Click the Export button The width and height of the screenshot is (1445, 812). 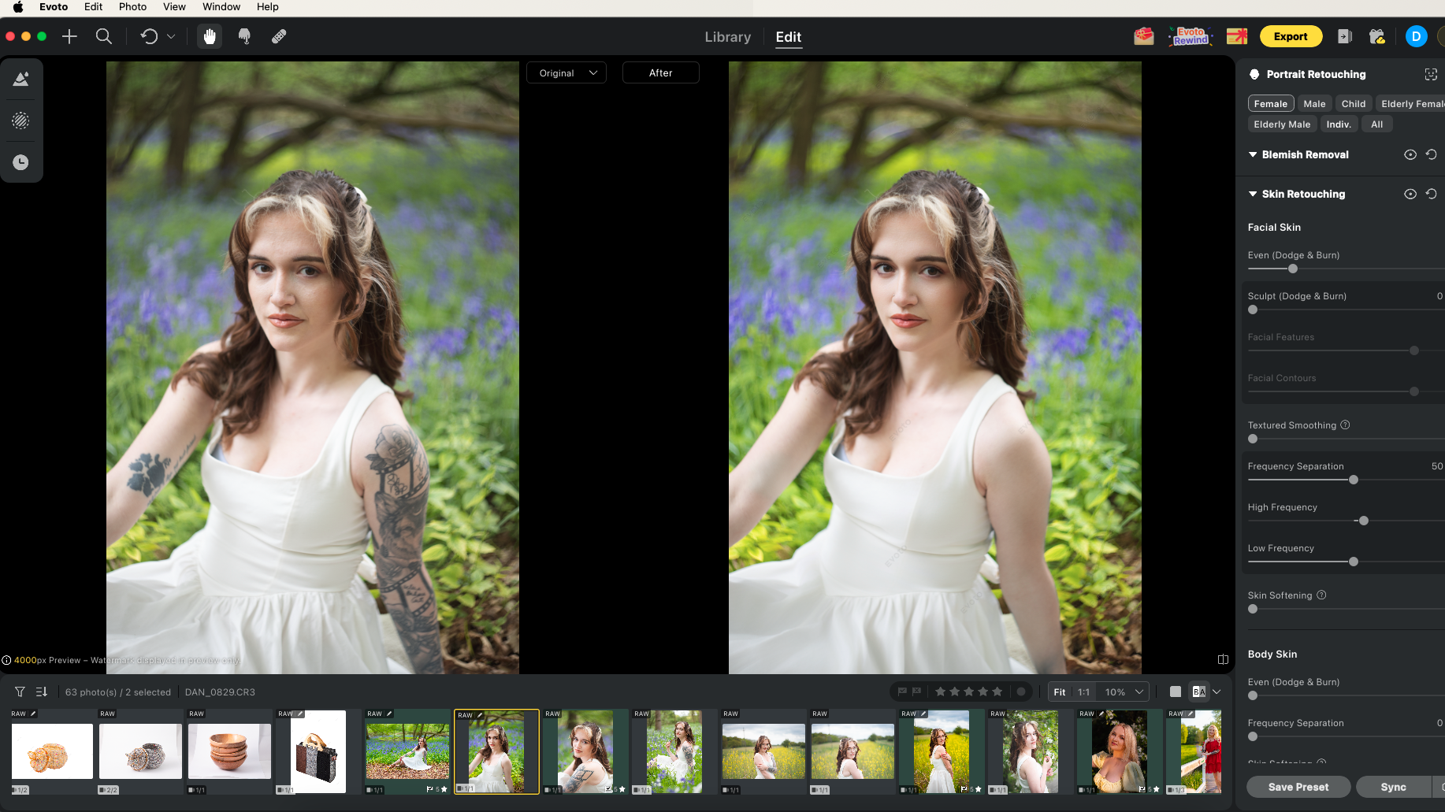1291,36
